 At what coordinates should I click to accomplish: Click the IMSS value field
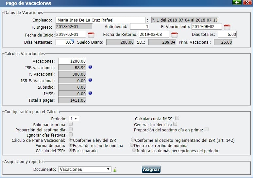coord(72,94)
